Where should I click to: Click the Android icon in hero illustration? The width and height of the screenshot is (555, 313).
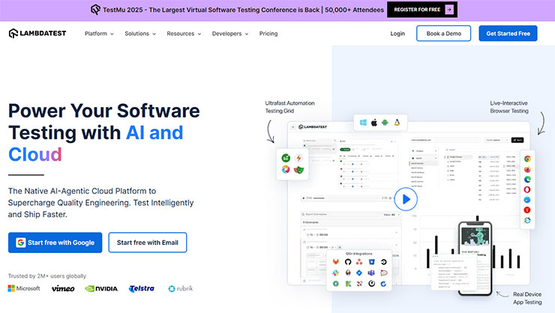[x=385, y=123]
